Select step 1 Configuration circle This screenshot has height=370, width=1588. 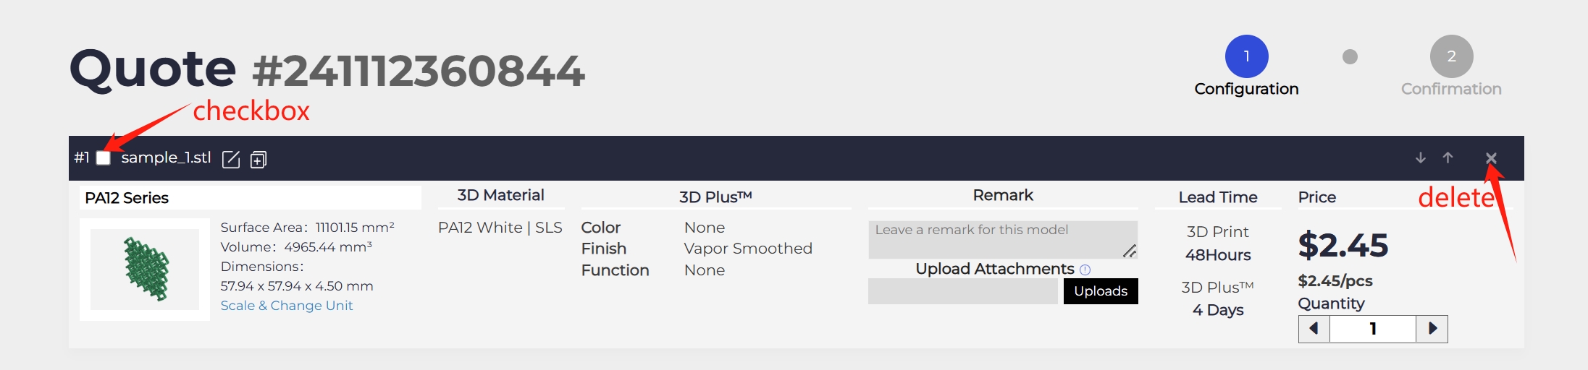1246,56
